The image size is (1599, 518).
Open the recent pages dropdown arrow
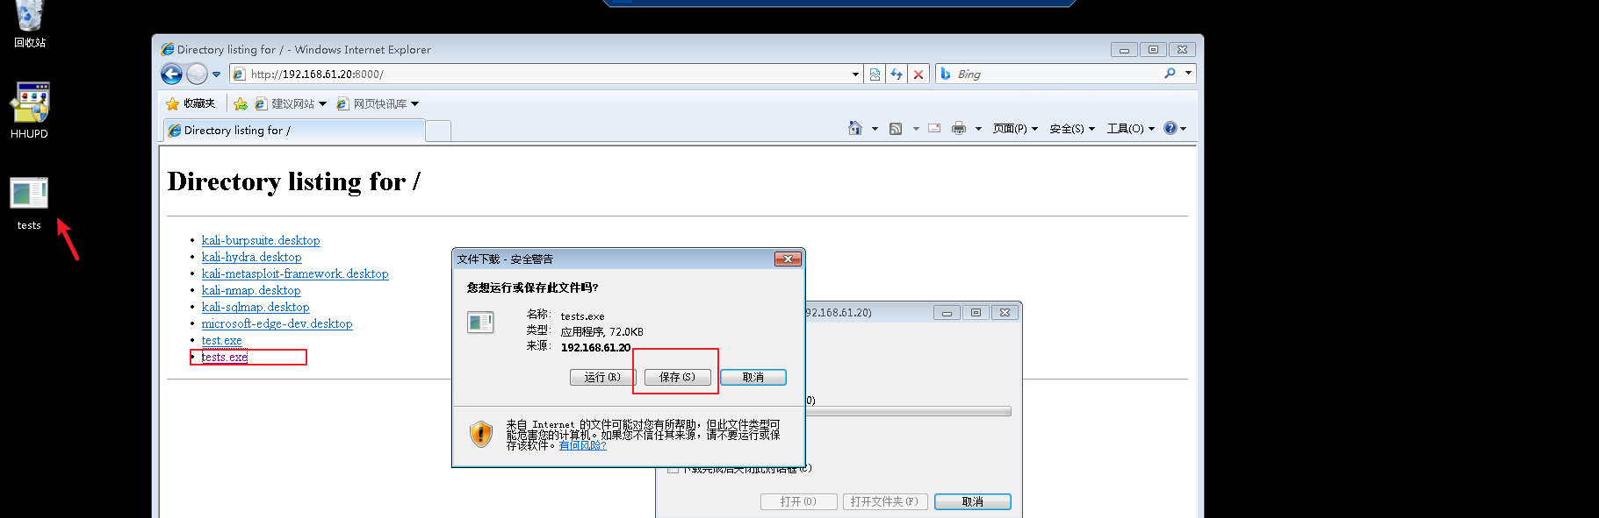(217, 75)
